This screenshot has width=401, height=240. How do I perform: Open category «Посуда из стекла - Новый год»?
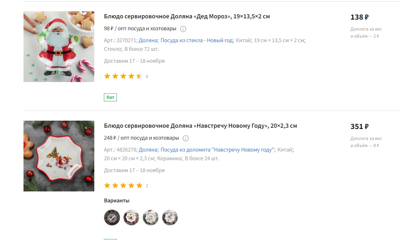click(196, 41)
